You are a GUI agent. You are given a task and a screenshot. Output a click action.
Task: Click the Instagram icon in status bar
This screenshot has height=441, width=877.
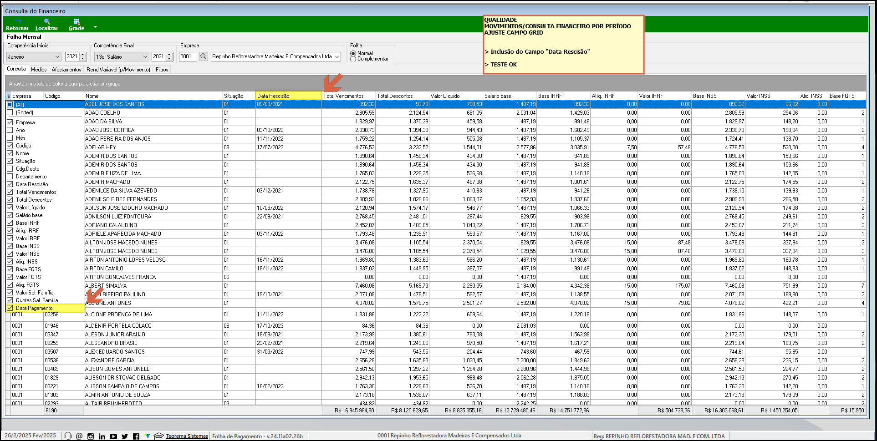[91, 436]
